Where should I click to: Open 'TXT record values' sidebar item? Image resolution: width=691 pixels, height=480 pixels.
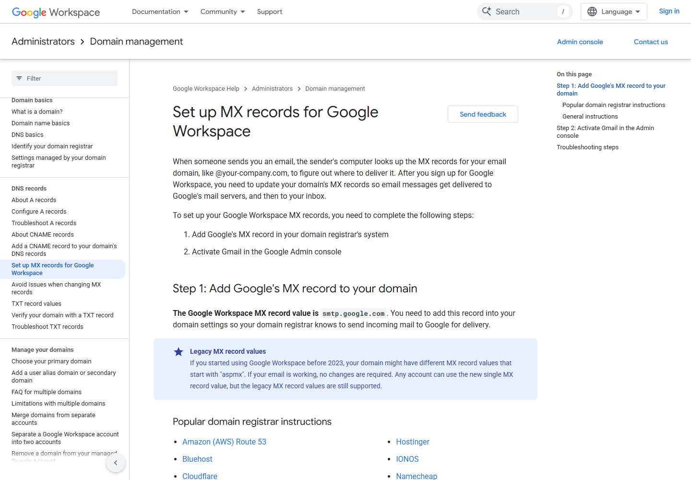36,304
